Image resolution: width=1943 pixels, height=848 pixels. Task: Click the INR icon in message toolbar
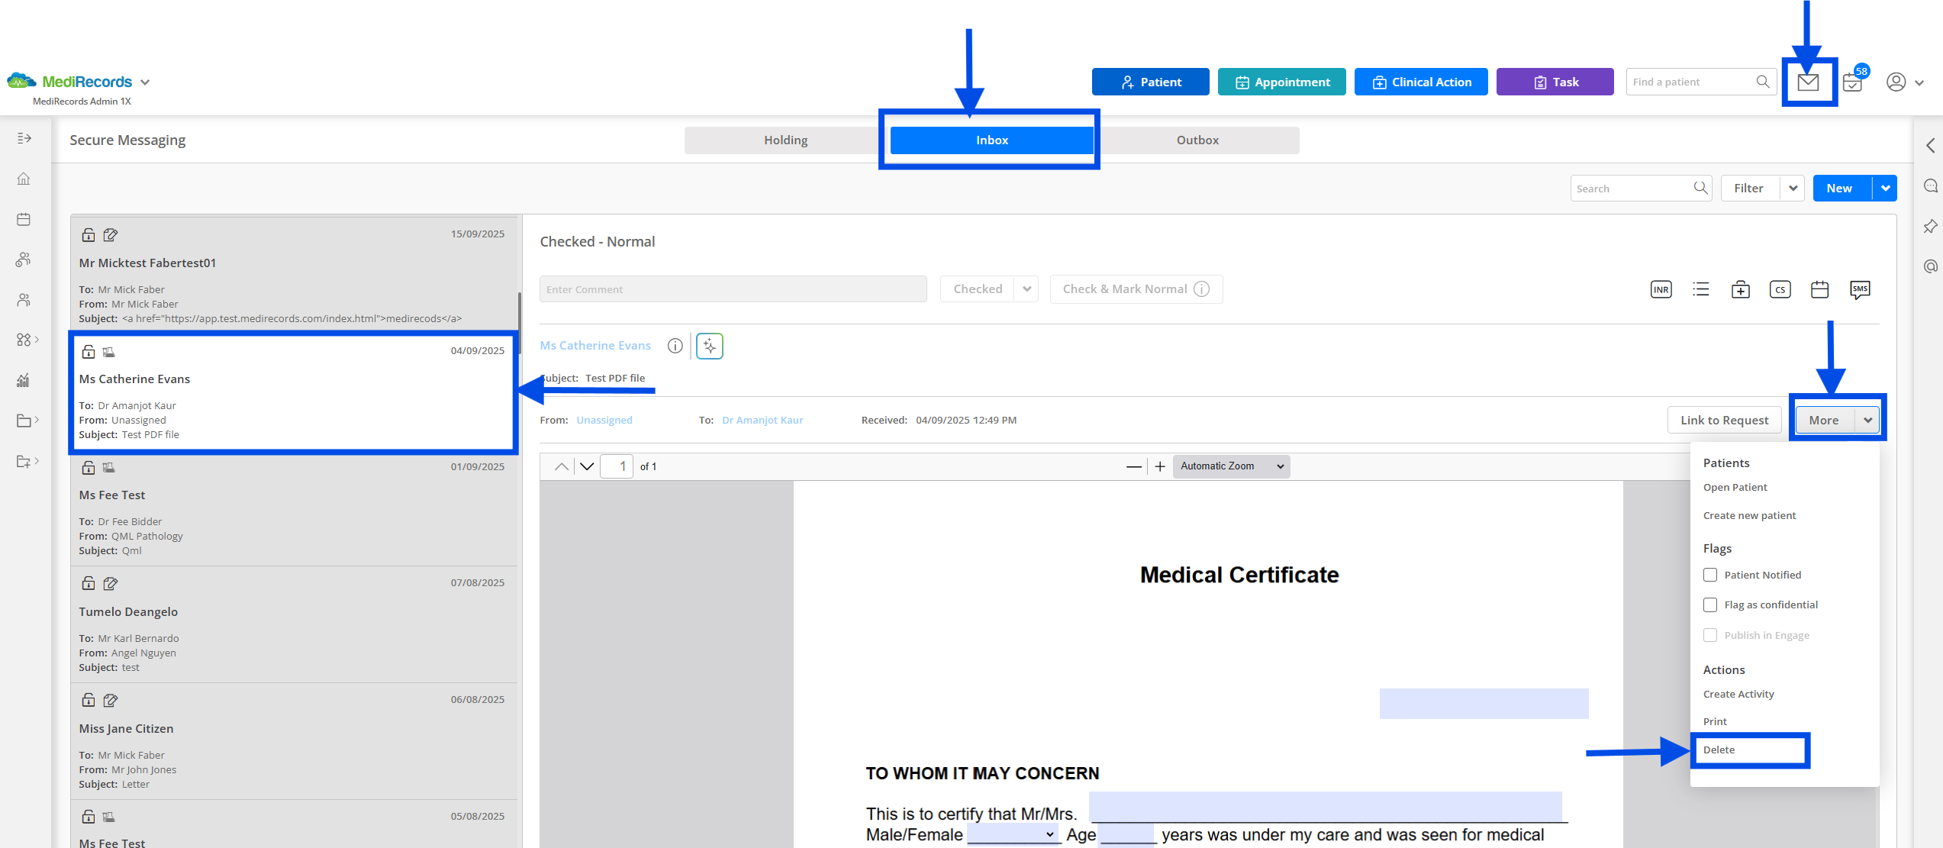pos(1661,289)
